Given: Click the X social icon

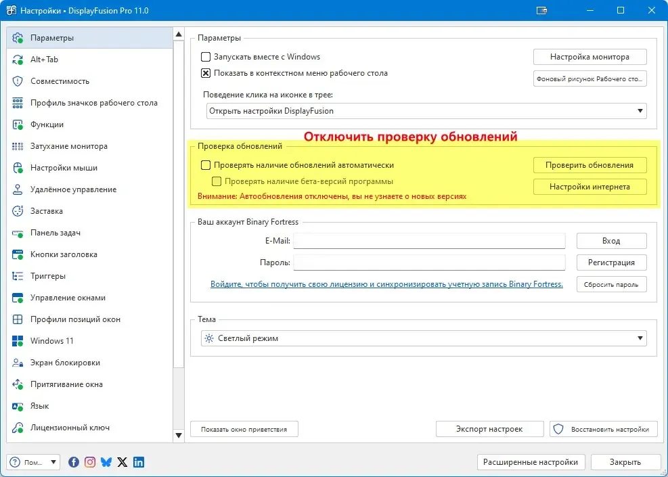Looking at the screenshot, I should (123, 462).
